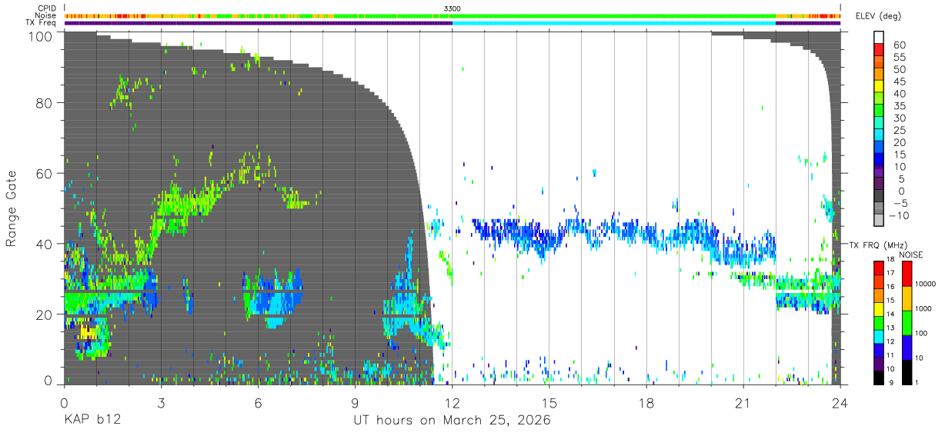Pick the yellow segment of TX FRQ bar

click(x=878, y=310)
